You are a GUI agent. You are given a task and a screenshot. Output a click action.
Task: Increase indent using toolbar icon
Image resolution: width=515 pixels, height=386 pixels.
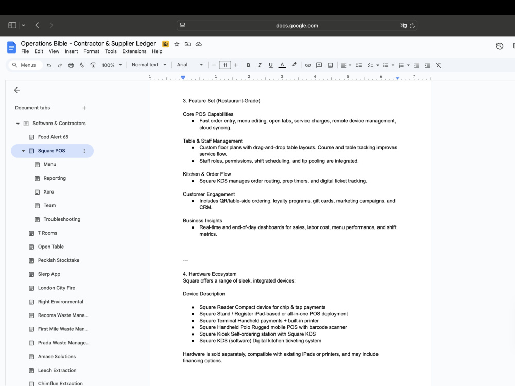click(427, 65)
